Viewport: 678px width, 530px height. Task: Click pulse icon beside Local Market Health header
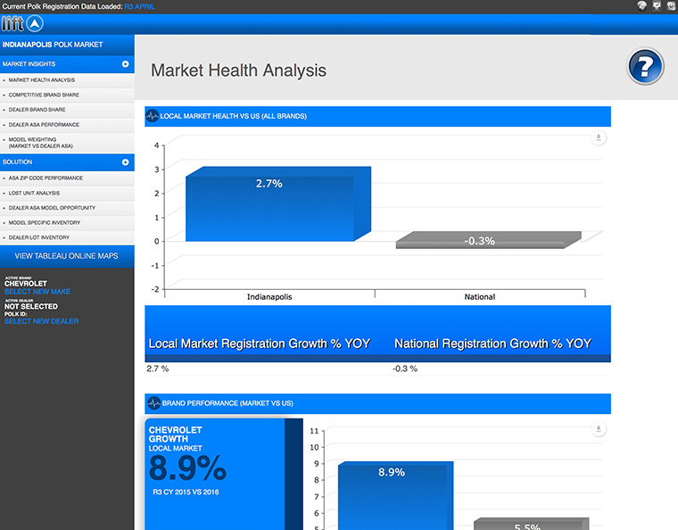tap(153, 116)
